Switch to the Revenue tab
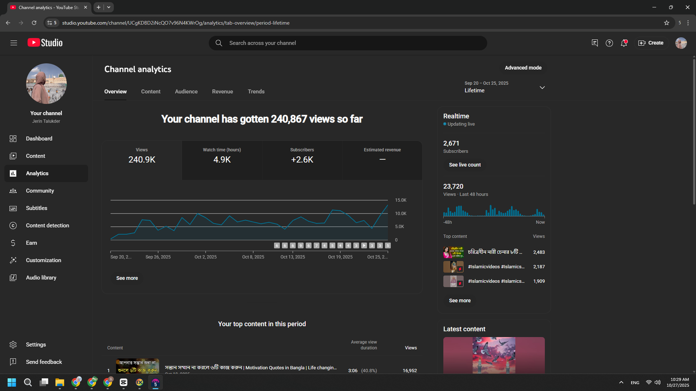696x391 pixels. coord(222,92)
